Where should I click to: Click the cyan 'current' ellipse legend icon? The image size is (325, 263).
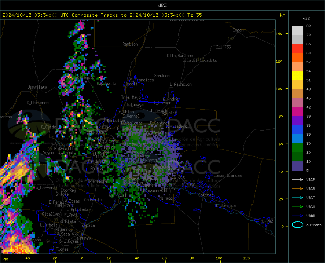pyautogui.click(x=298, y=225)
